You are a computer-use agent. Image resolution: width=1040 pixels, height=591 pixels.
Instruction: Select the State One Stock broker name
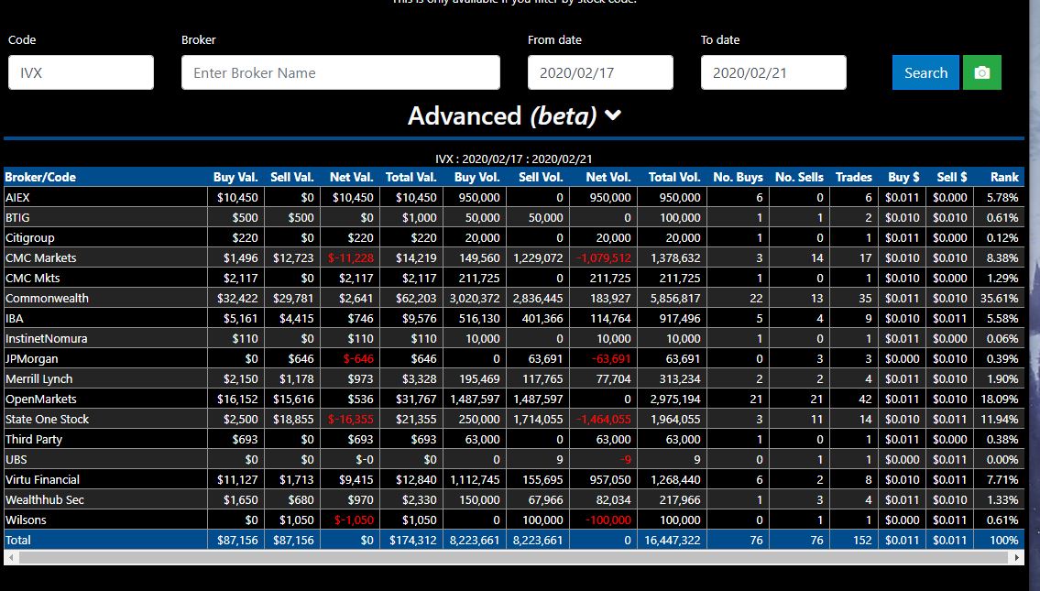(47, 420)
